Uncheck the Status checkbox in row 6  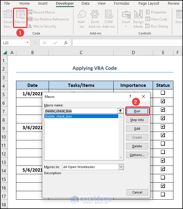pyautogui.click(x=163, y=101)
